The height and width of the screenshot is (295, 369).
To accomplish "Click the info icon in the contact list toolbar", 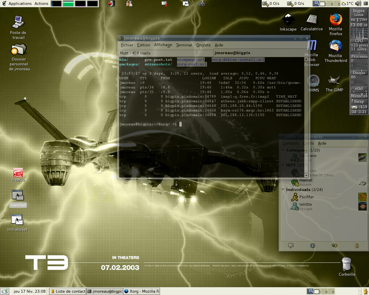I will pyautogui.click(x=312, y=245).
